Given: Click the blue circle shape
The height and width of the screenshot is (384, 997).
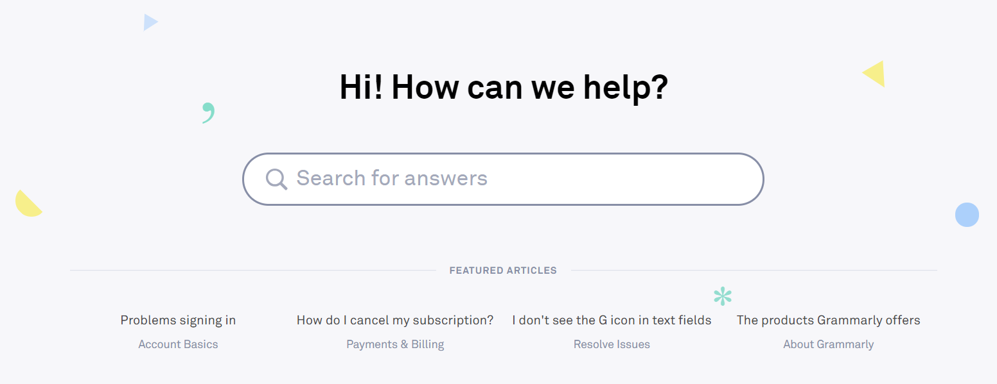Looking at the screenshot, I should [x=967, y=215].
